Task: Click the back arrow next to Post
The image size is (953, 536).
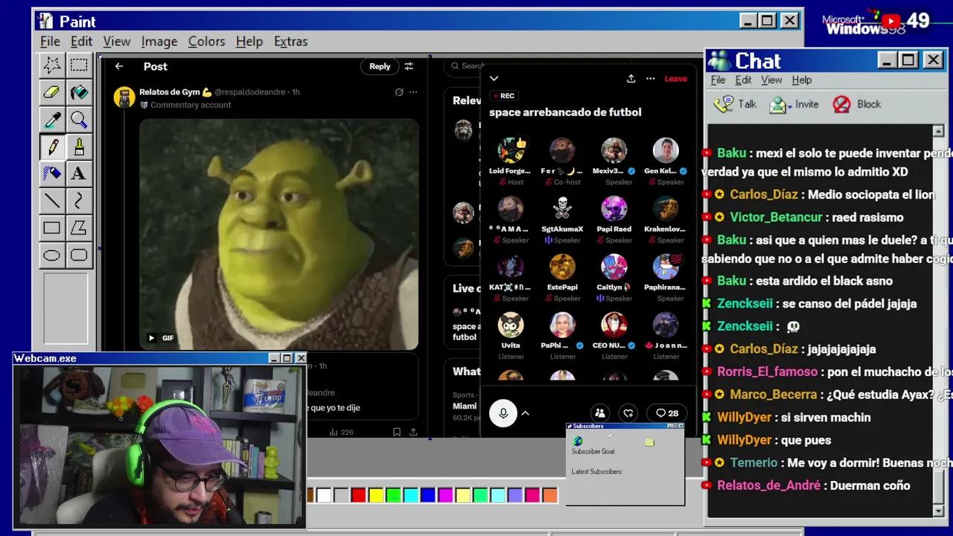Action: pos(119,66)
